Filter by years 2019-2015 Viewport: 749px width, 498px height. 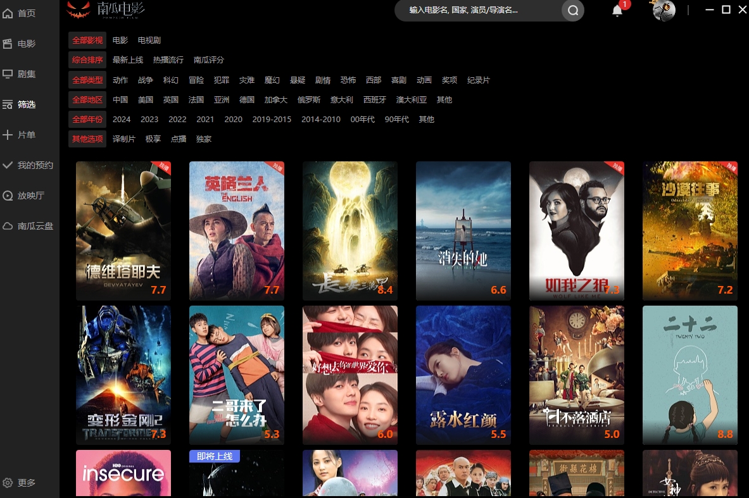272,120
